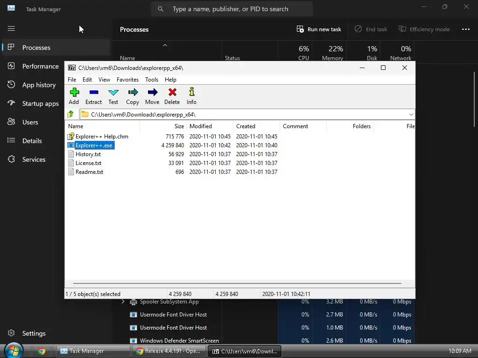Open Startup apps in Task Manager

tap(33, 103)
